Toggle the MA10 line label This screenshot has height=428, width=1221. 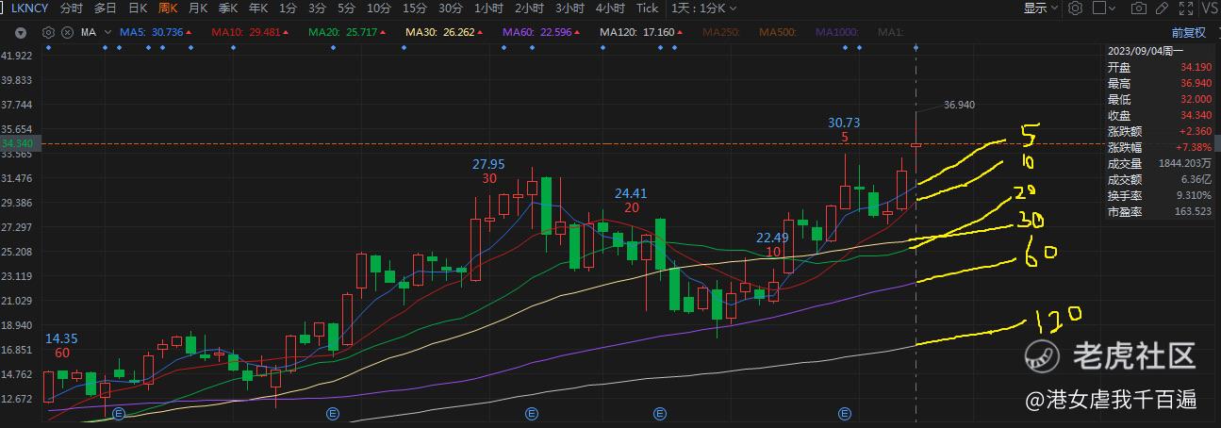click(251, 32)
